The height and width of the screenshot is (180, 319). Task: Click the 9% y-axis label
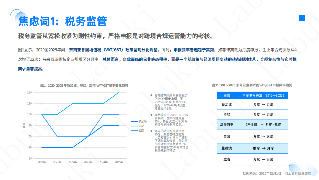pyautogui.click(x=30, y=126)
